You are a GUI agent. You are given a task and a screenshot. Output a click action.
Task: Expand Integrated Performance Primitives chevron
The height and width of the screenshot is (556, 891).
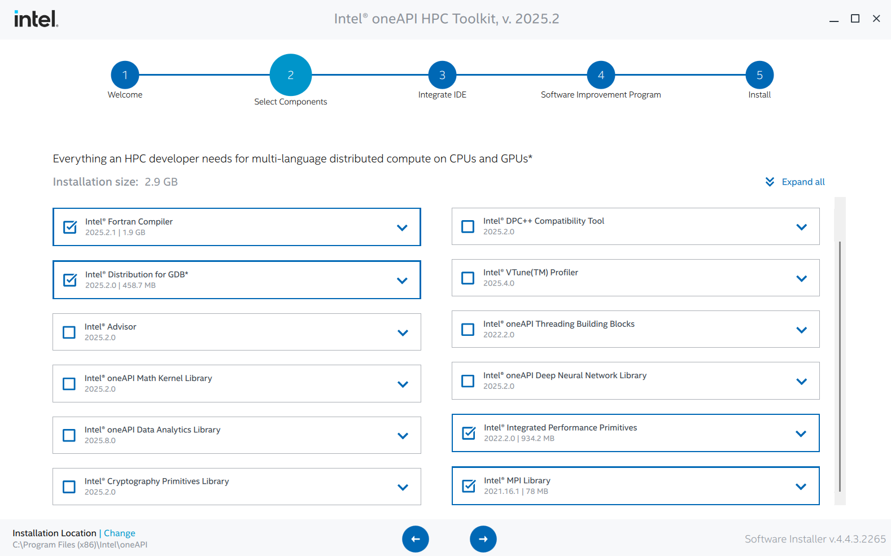[x=801, y=434]
